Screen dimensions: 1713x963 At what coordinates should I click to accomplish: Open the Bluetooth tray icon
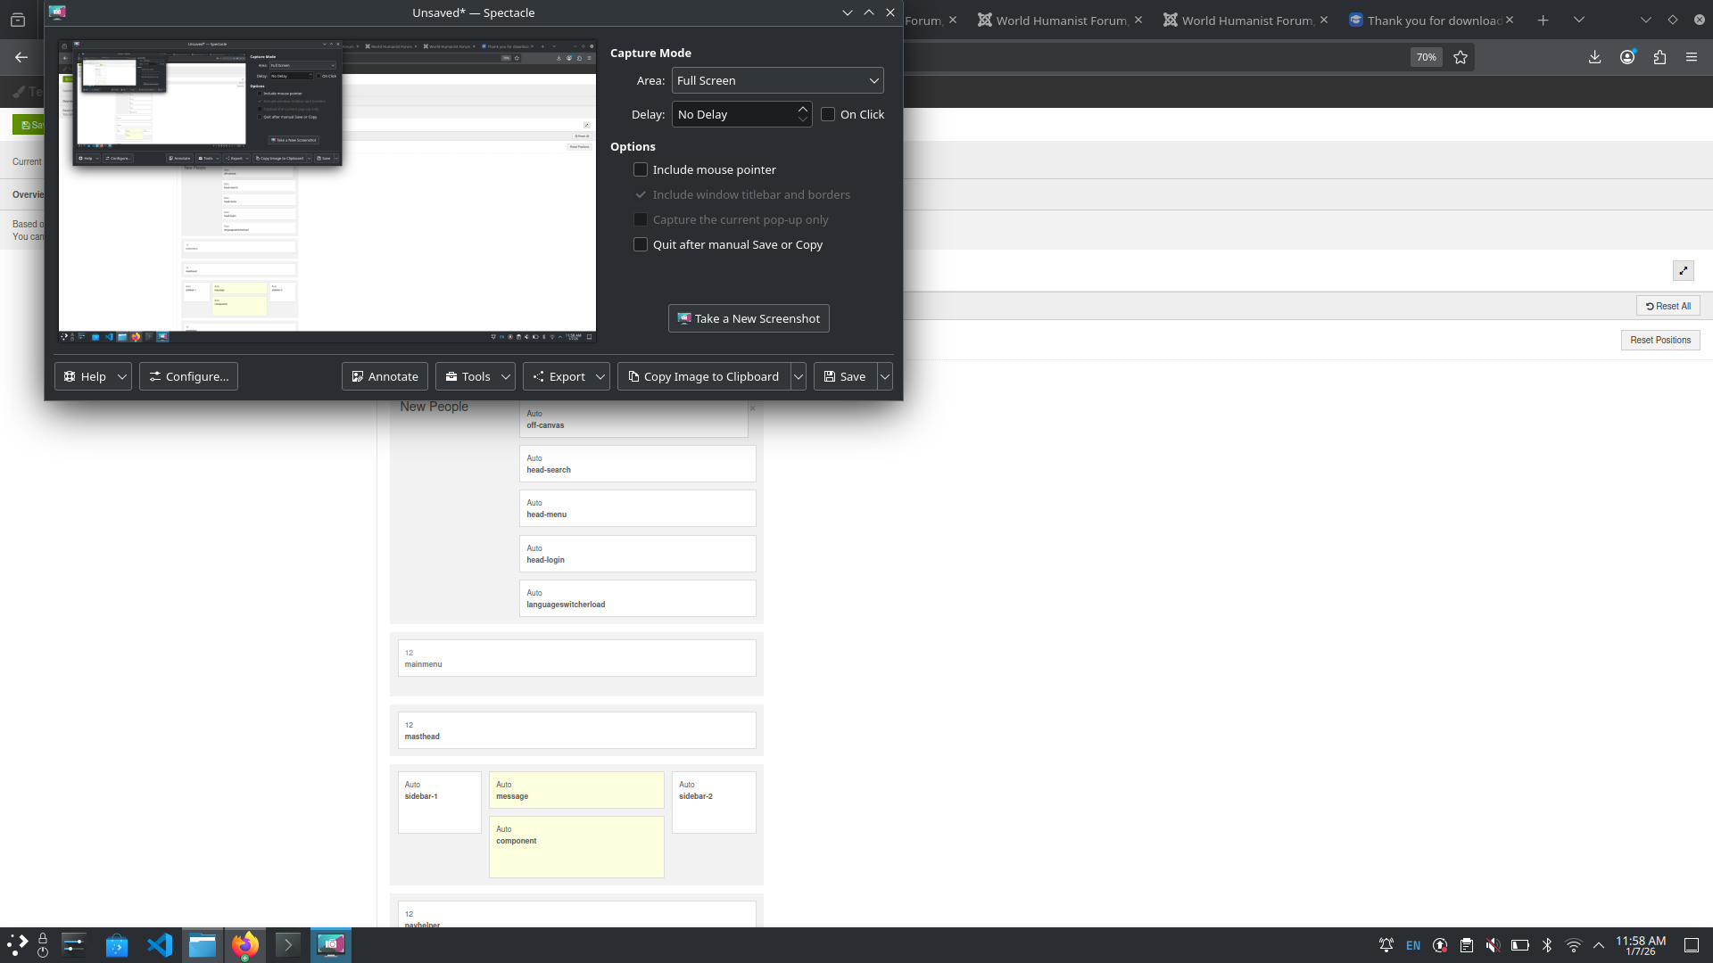[1547, 945]
